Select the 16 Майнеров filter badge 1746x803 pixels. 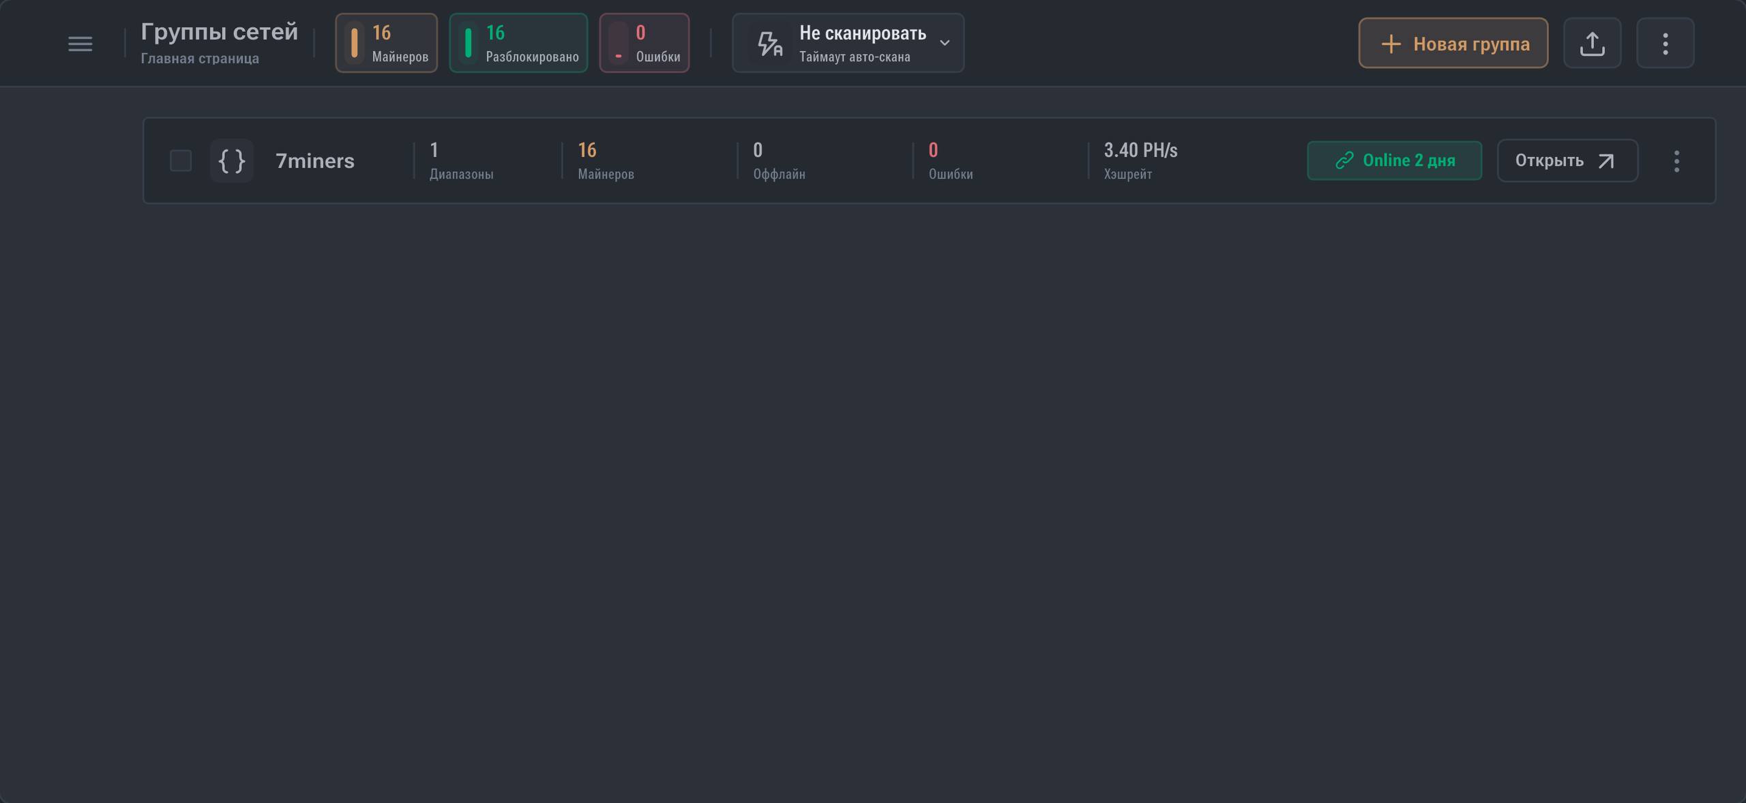(386, 43)
